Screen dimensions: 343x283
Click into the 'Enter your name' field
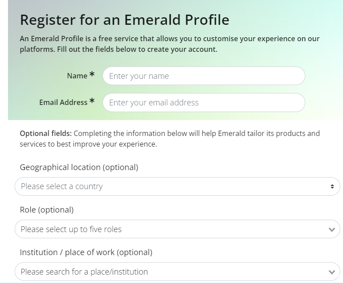point(204,76)
